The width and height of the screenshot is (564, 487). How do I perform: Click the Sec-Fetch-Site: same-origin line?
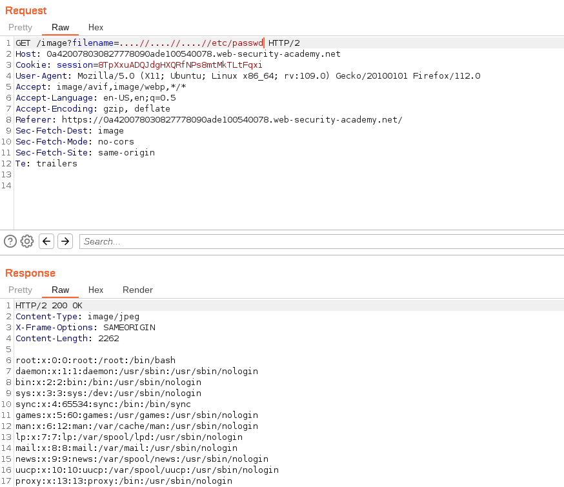[x=85, y=153]
